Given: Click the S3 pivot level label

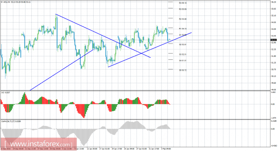Looking at the screenshot, I should tap(183, 54).
